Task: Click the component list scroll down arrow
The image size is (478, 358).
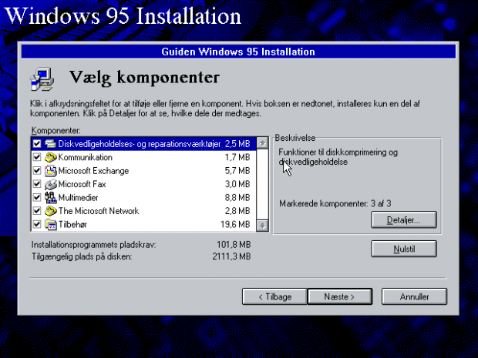Action: pos(262,226)
